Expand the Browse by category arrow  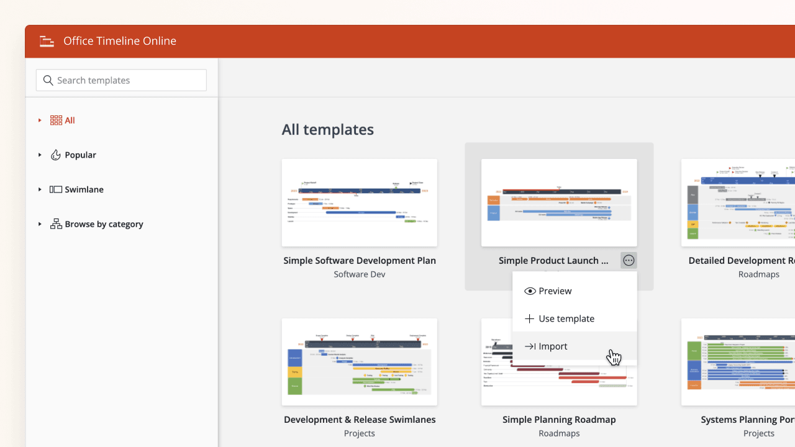pos(40,224)
